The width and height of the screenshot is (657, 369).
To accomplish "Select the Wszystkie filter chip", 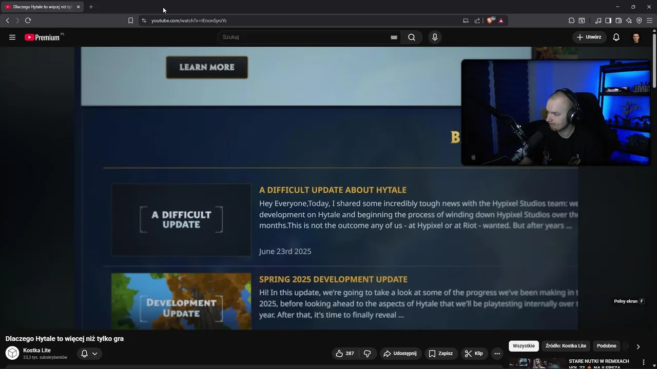I will tap(524, 346).
